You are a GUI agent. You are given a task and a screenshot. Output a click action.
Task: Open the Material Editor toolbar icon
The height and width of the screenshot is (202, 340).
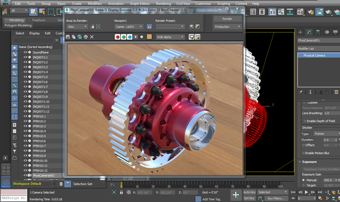tap(301, 12)
